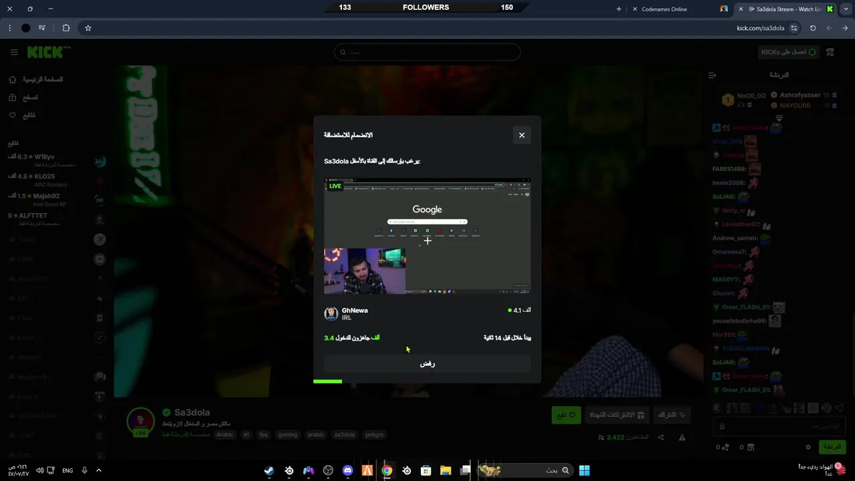The height and width of the screenshot is (481, 855).
Task: Click the sa3dola tag under stream title
Action: (345, 434)
